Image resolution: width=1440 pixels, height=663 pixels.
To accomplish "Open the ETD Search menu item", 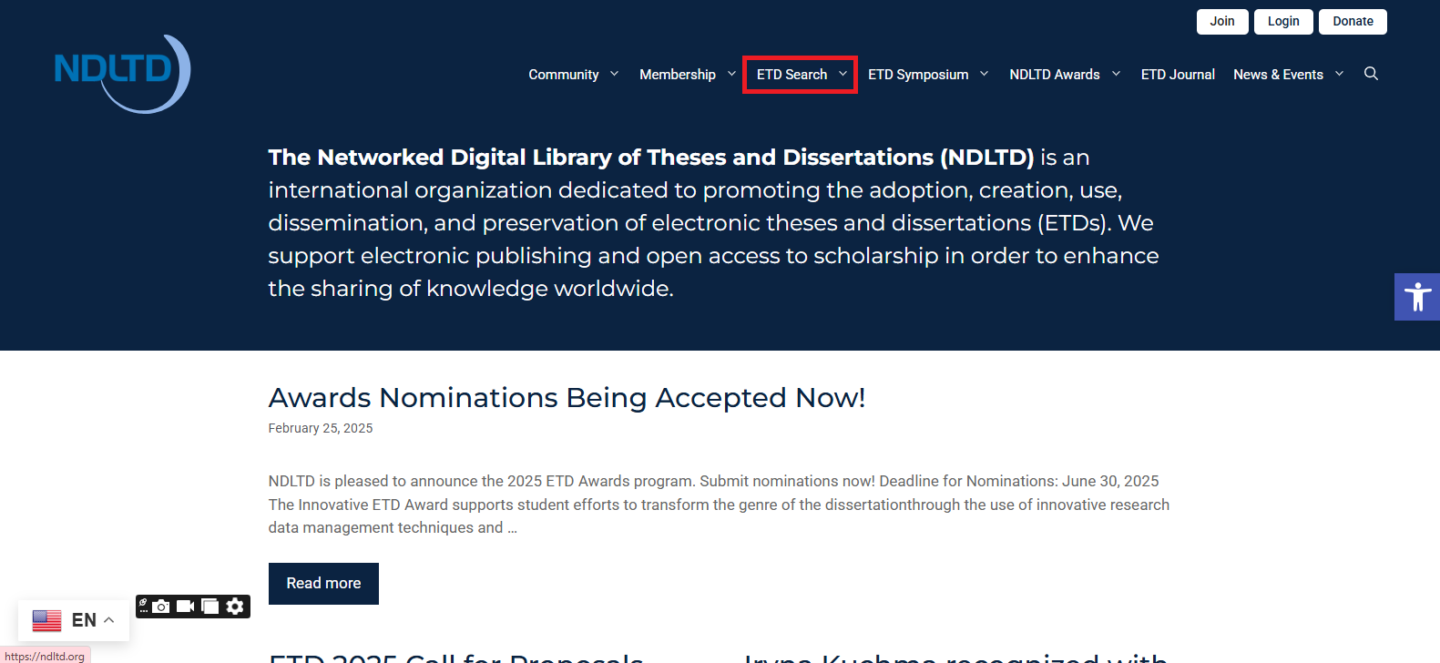I will click(x=791, y=75).
